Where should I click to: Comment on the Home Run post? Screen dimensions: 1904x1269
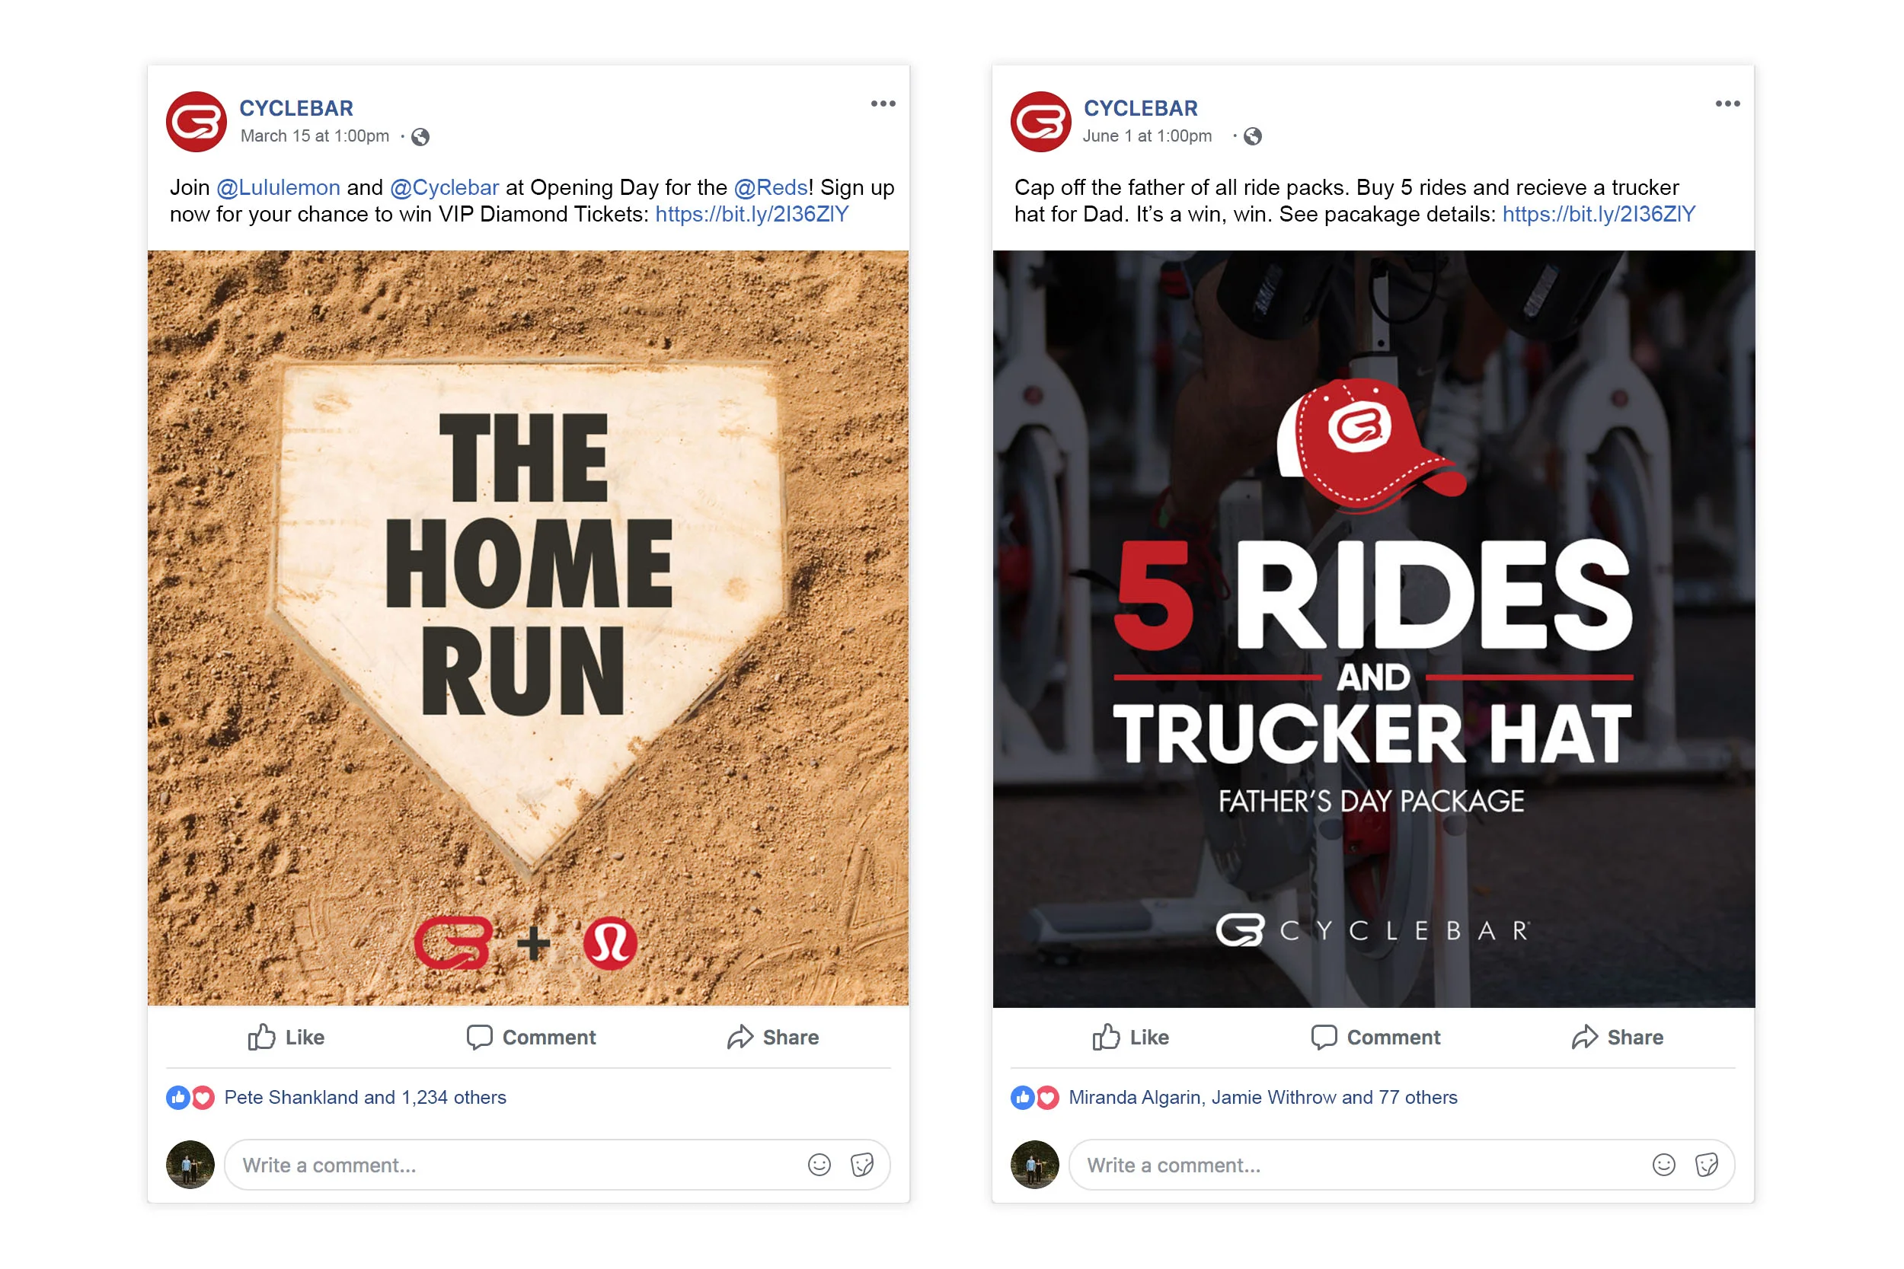[x=531, y=1037]
